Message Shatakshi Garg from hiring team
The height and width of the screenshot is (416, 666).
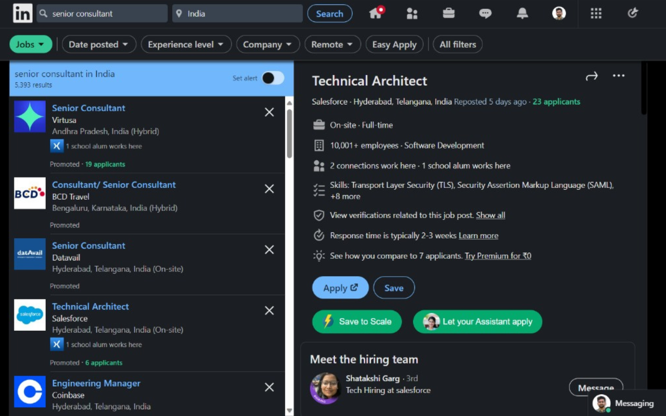click(x=596, y=387)
